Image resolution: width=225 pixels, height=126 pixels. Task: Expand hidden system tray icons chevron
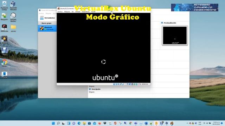pos(187,123)
